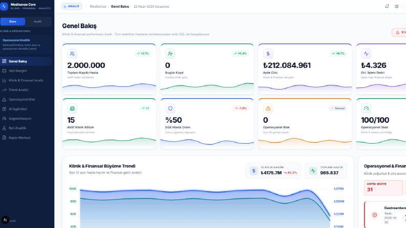Open the settings gear icon
The height and width of the screenshot is (228, 406).
(397, 7)
